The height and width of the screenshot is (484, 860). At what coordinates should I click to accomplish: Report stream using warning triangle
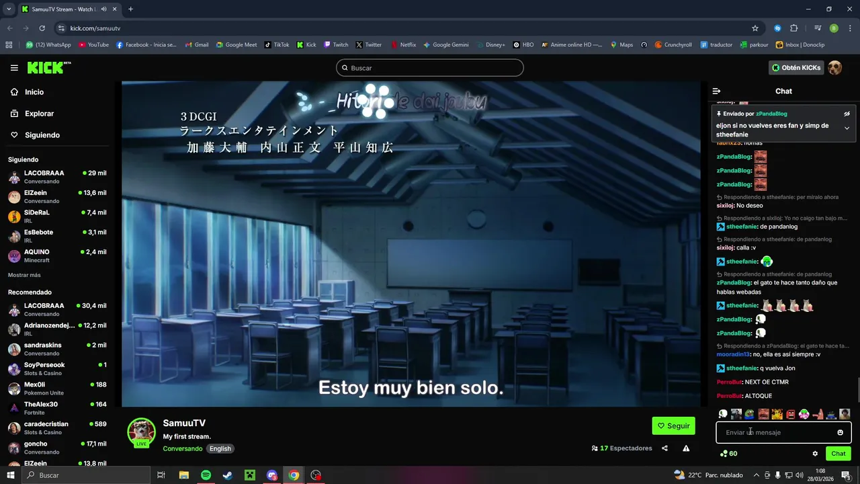point(686,448)
